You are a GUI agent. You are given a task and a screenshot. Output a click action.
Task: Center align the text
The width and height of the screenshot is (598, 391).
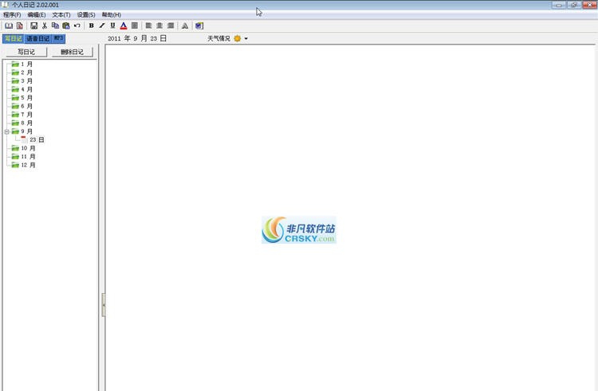click(159, 25)
